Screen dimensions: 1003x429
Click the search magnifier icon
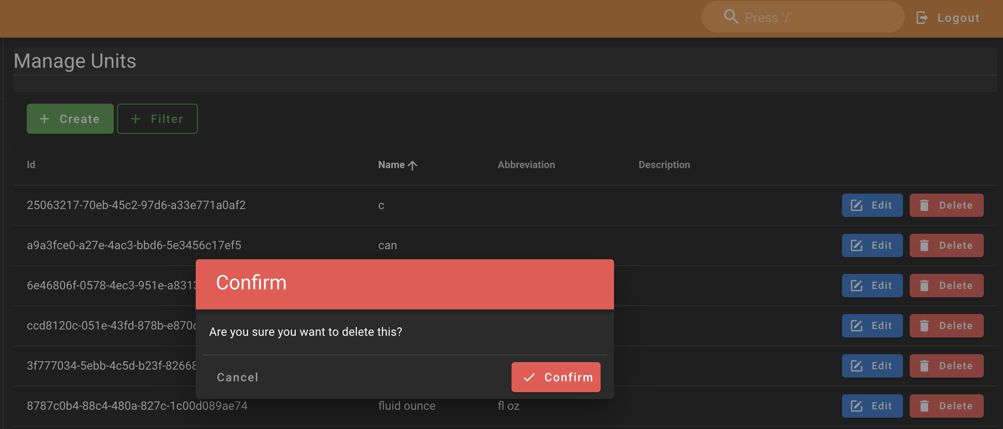coord(731,17)
